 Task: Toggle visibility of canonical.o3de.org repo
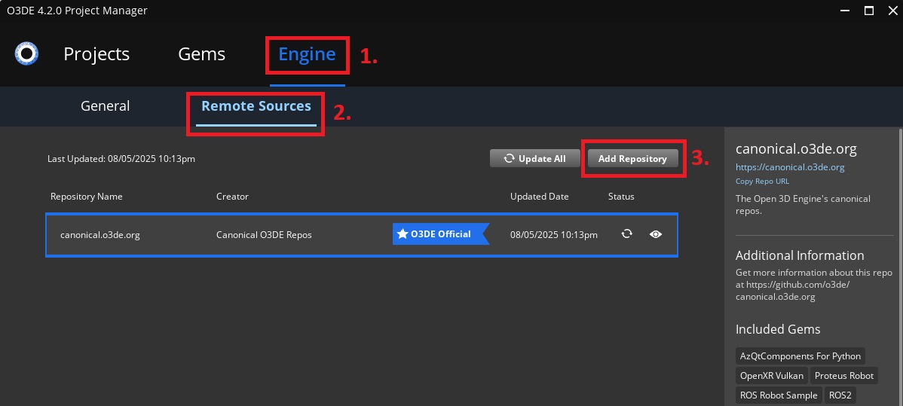655,234
